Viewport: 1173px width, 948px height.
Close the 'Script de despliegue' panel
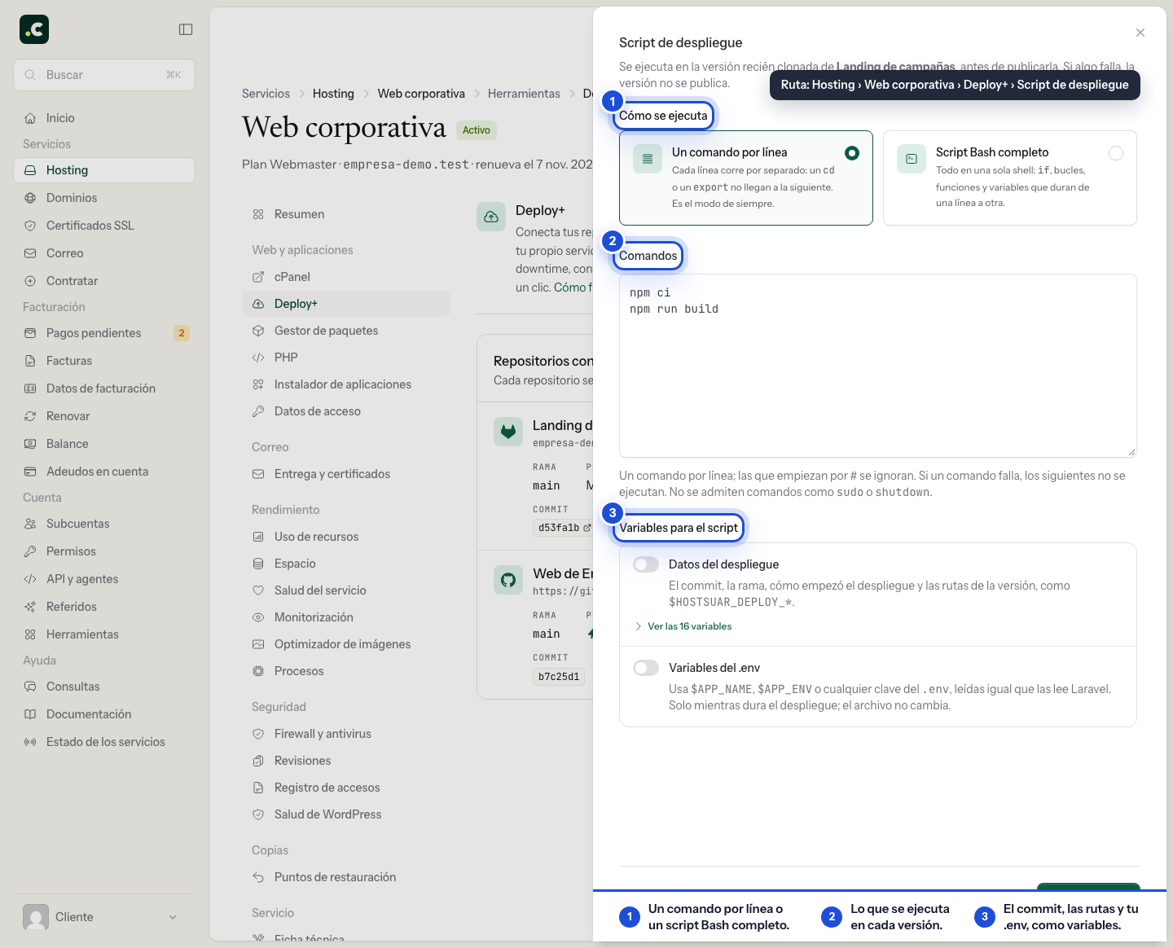[1140, 33]
